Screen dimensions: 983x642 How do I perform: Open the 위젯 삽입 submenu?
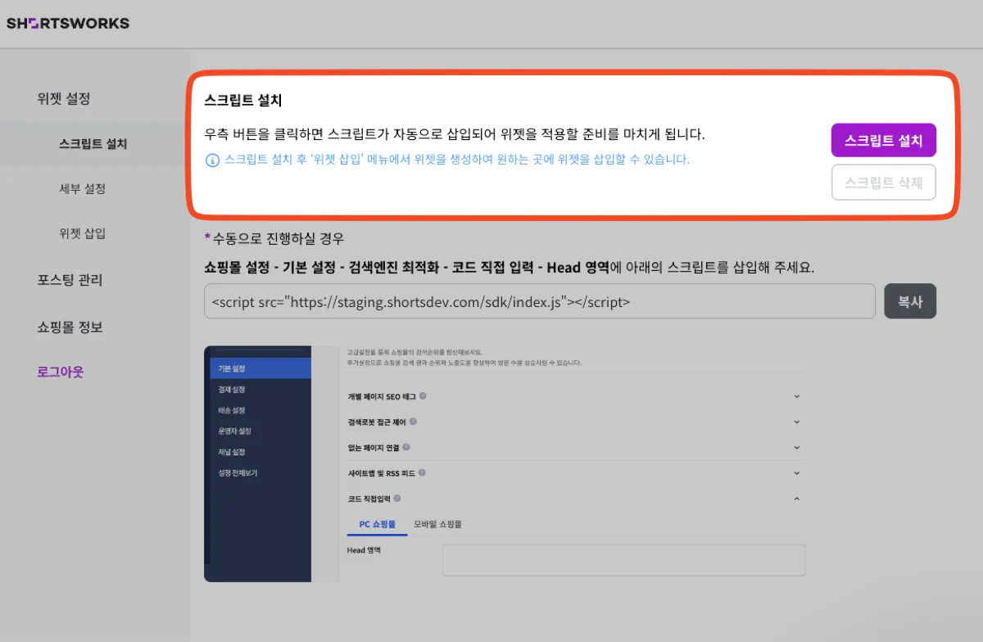coord(83,233)
